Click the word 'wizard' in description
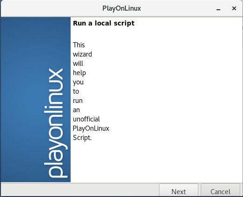The image size is (243, 197). pos(82,54)
